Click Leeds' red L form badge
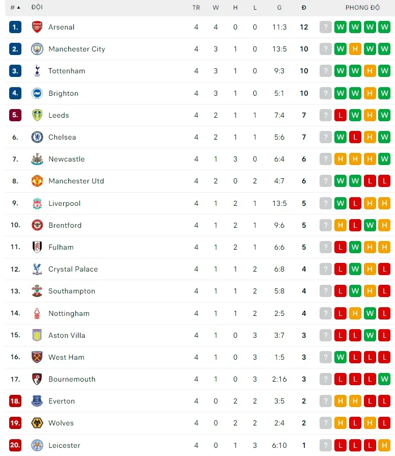Viewport: 395px width, 456px height. (x=340, y=115)
